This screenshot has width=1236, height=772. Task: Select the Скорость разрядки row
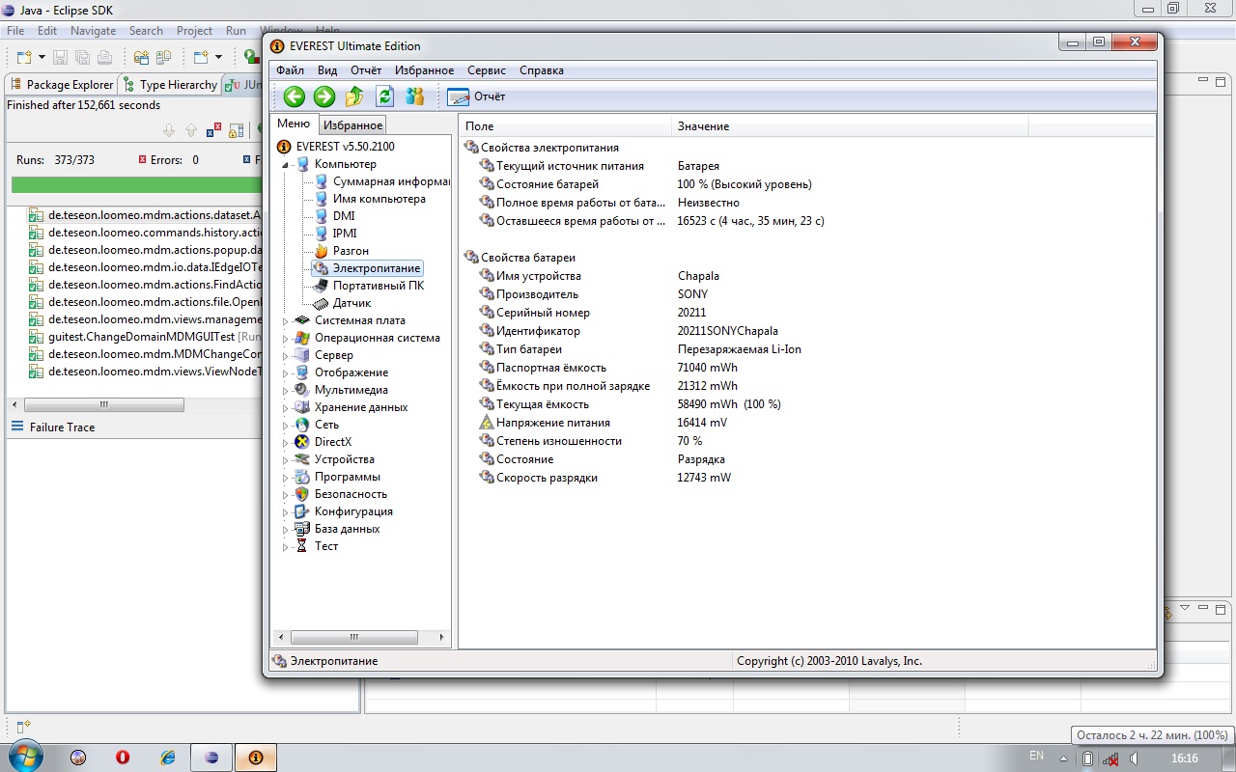click(x=604, y=478)
